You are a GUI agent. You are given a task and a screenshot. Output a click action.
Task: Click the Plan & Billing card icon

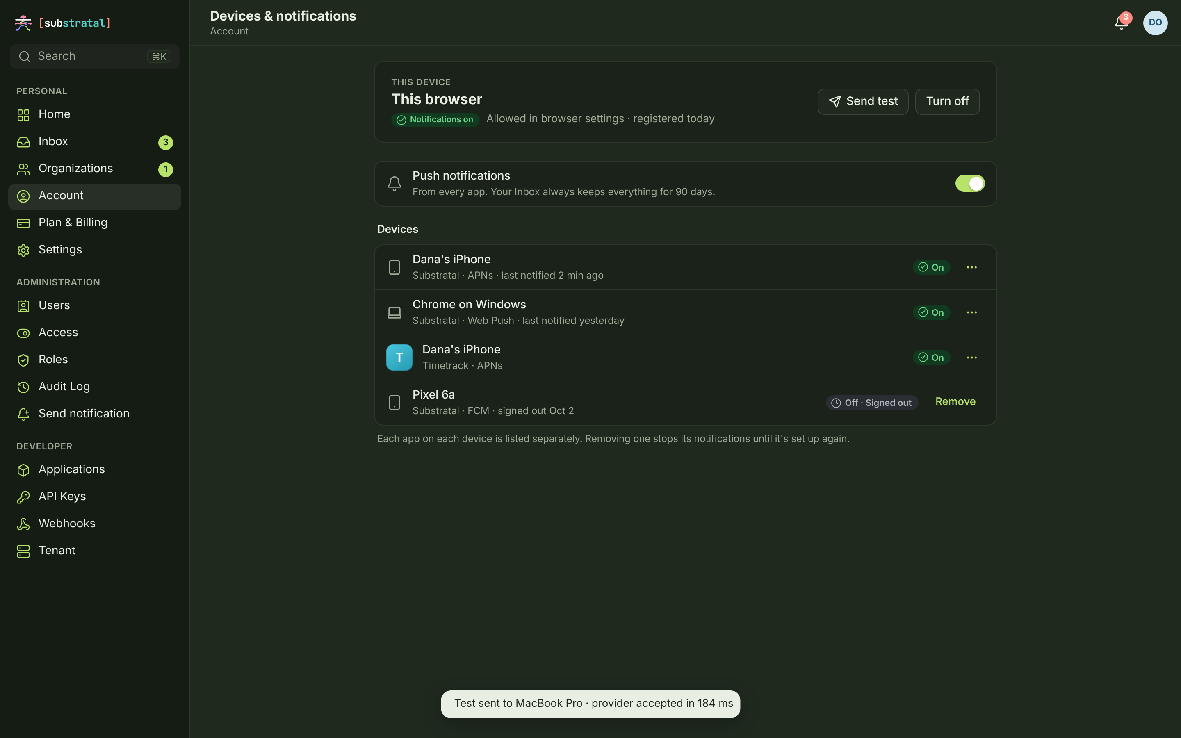tap(23, 223)
